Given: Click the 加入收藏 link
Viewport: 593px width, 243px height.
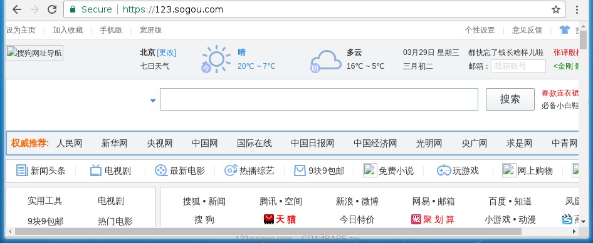Looking at the screenshot, I should pyautogui.click(x=68, y=30).
